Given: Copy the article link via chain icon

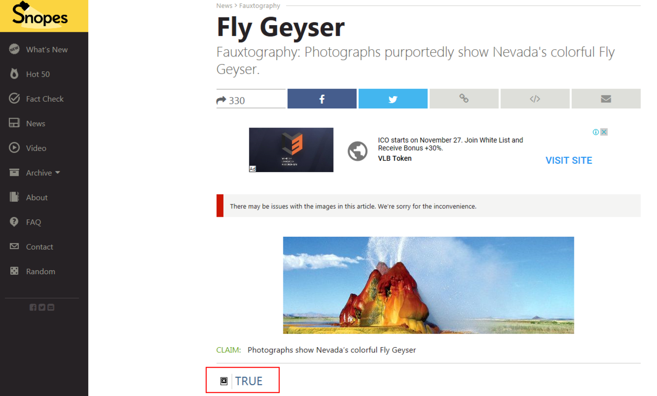Looking at the screenshot, I should [x=464, y=99].
